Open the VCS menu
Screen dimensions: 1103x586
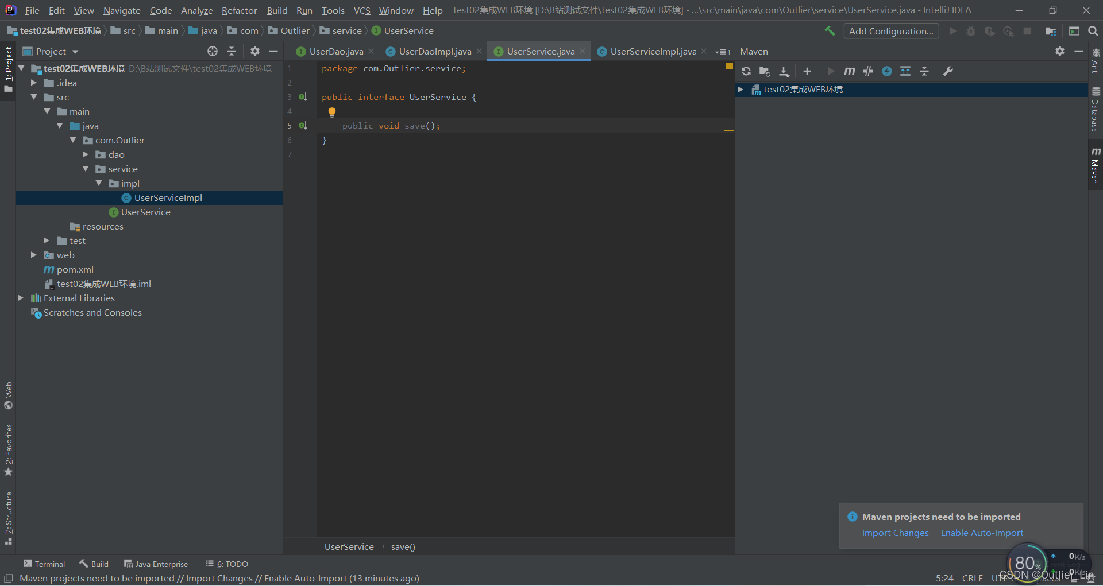362,10
